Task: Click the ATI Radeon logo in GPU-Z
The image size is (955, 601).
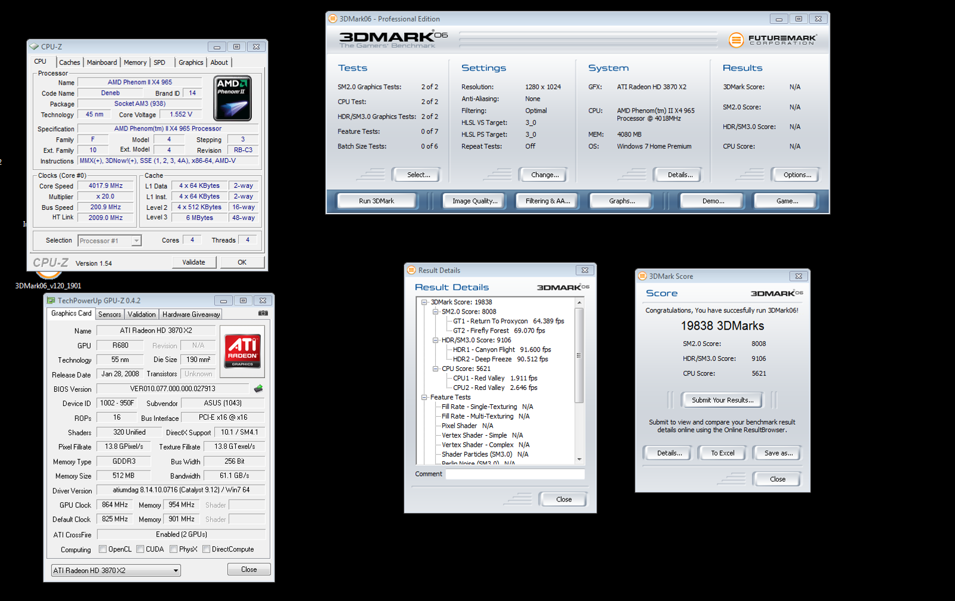Action: tap(242, 351)
